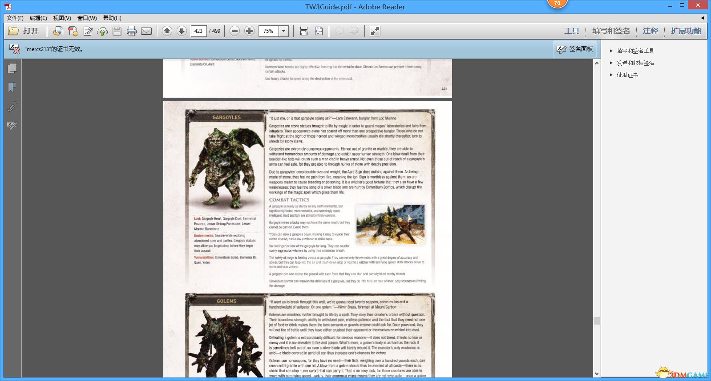Expand Send and Collect Signatures (发送和收集签名) section

pos(635,63)
